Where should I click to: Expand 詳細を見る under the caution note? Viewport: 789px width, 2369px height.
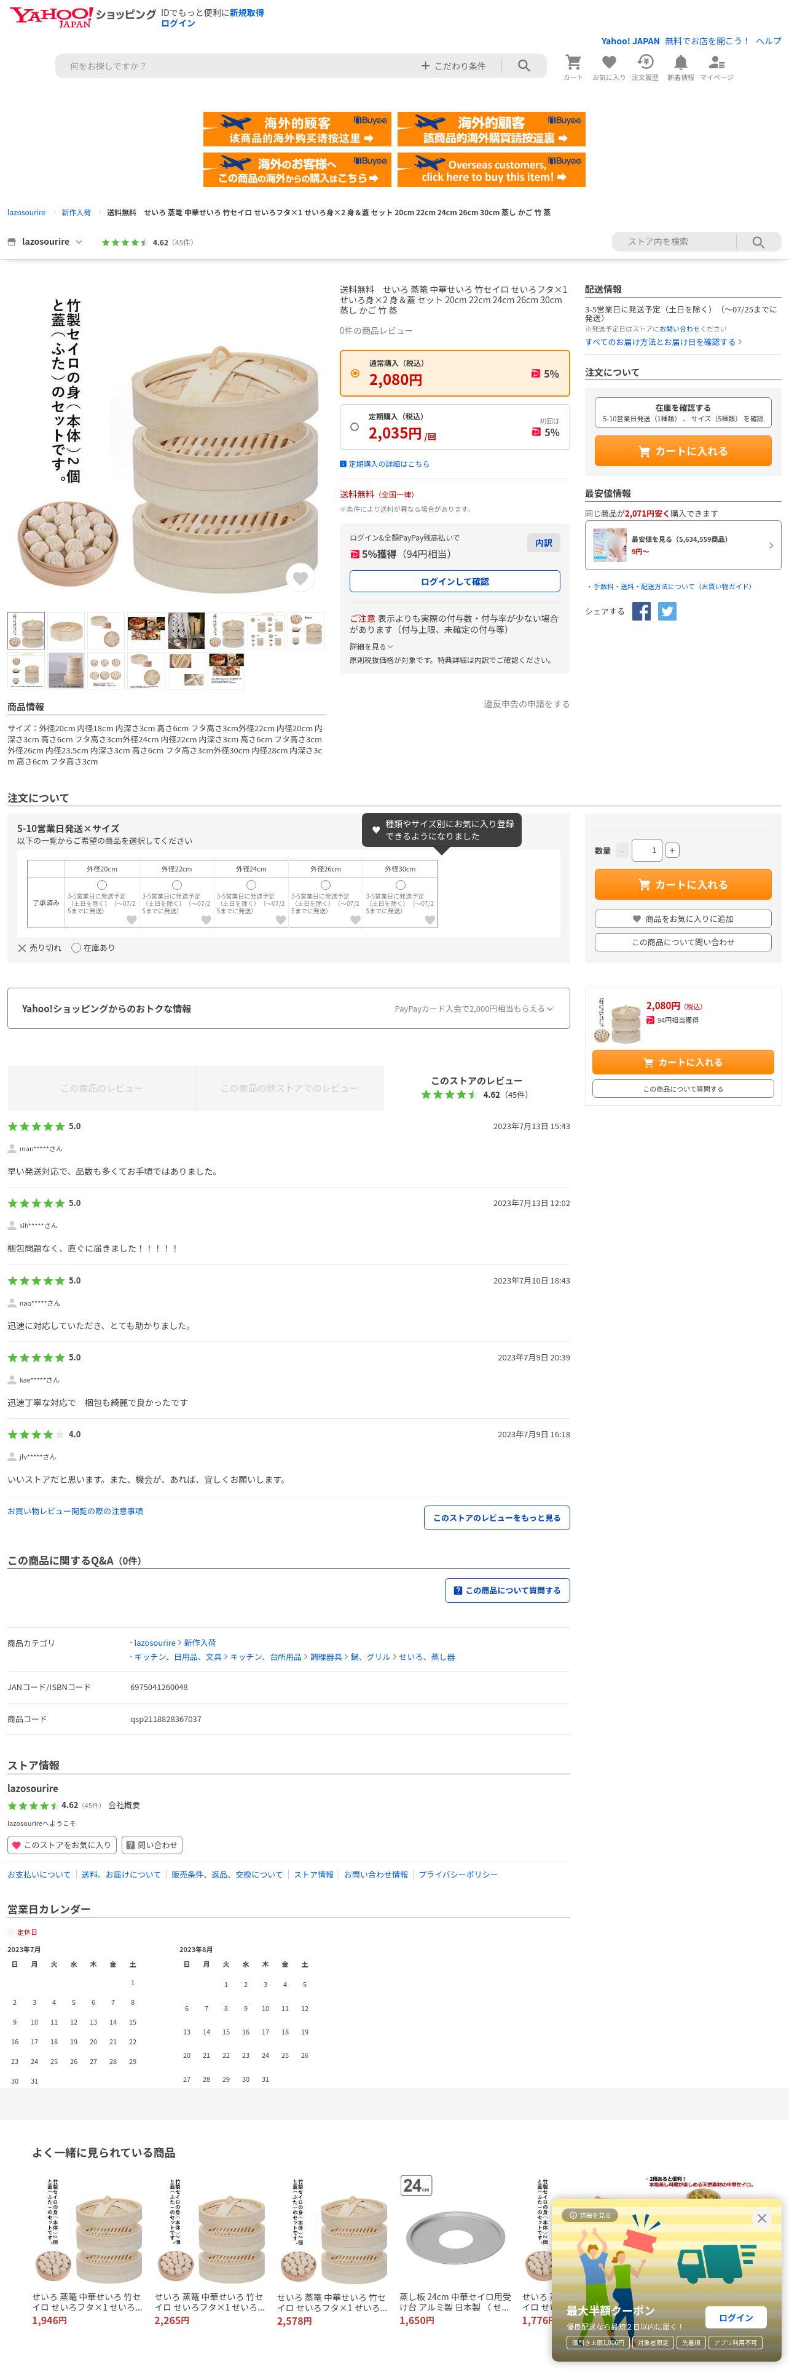click(371, 646)
